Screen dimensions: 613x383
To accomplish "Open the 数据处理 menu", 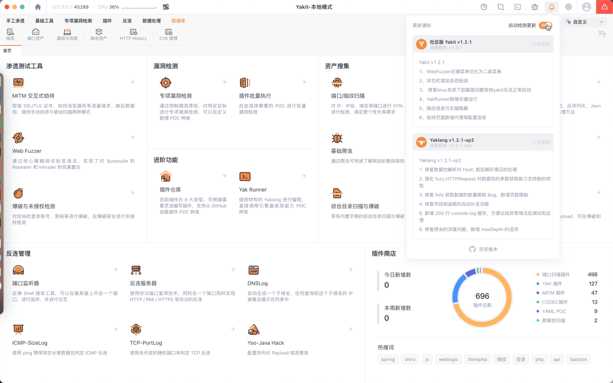I will [152, 21].
